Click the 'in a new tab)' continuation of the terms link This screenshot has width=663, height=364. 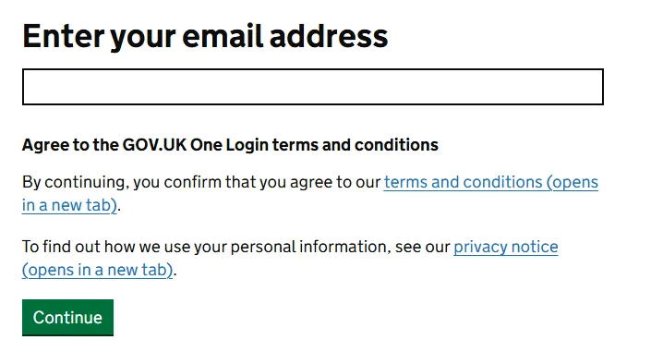(x=69, y=205)
